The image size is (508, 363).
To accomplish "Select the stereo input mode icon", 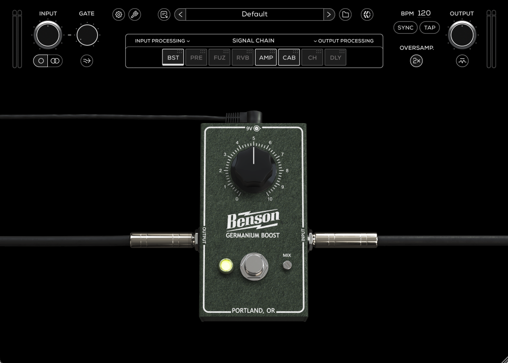I will 55,61.
